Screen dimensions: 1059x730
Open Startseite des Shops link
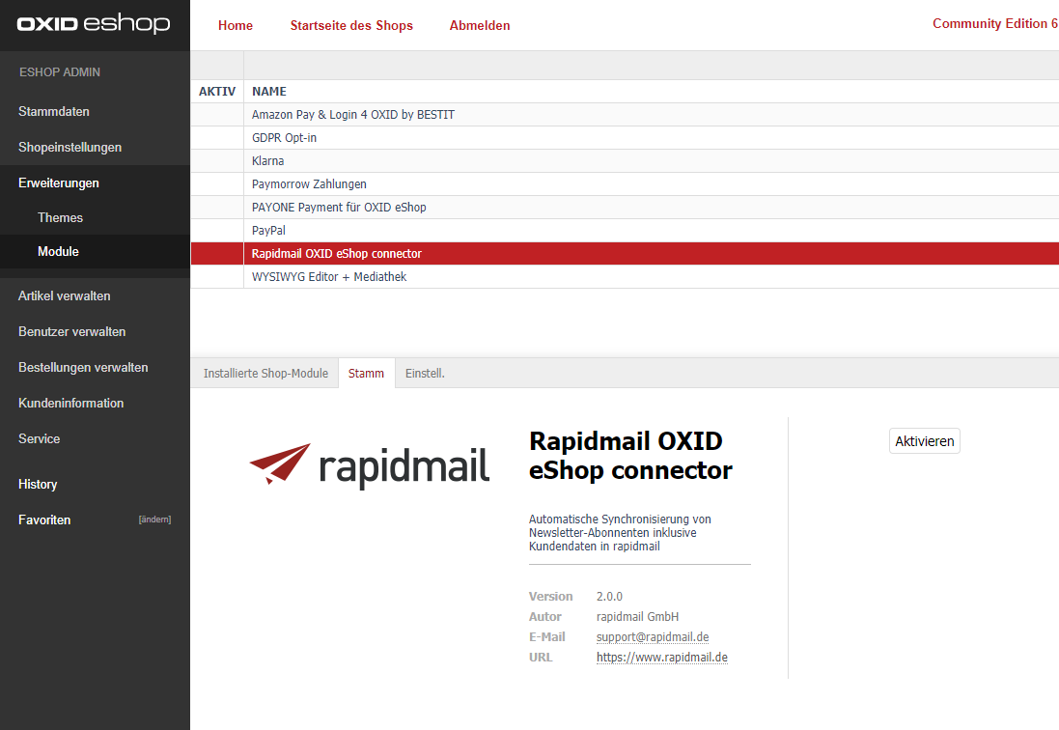[x=351, y=26]
